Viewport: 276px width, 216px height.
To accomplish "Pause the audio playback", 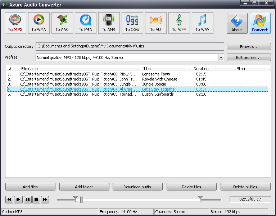I will pos(27,199).
